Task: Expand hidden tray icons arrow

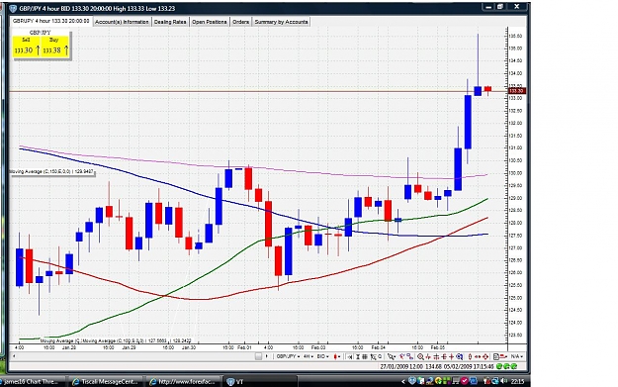Action: pos(402,381)
